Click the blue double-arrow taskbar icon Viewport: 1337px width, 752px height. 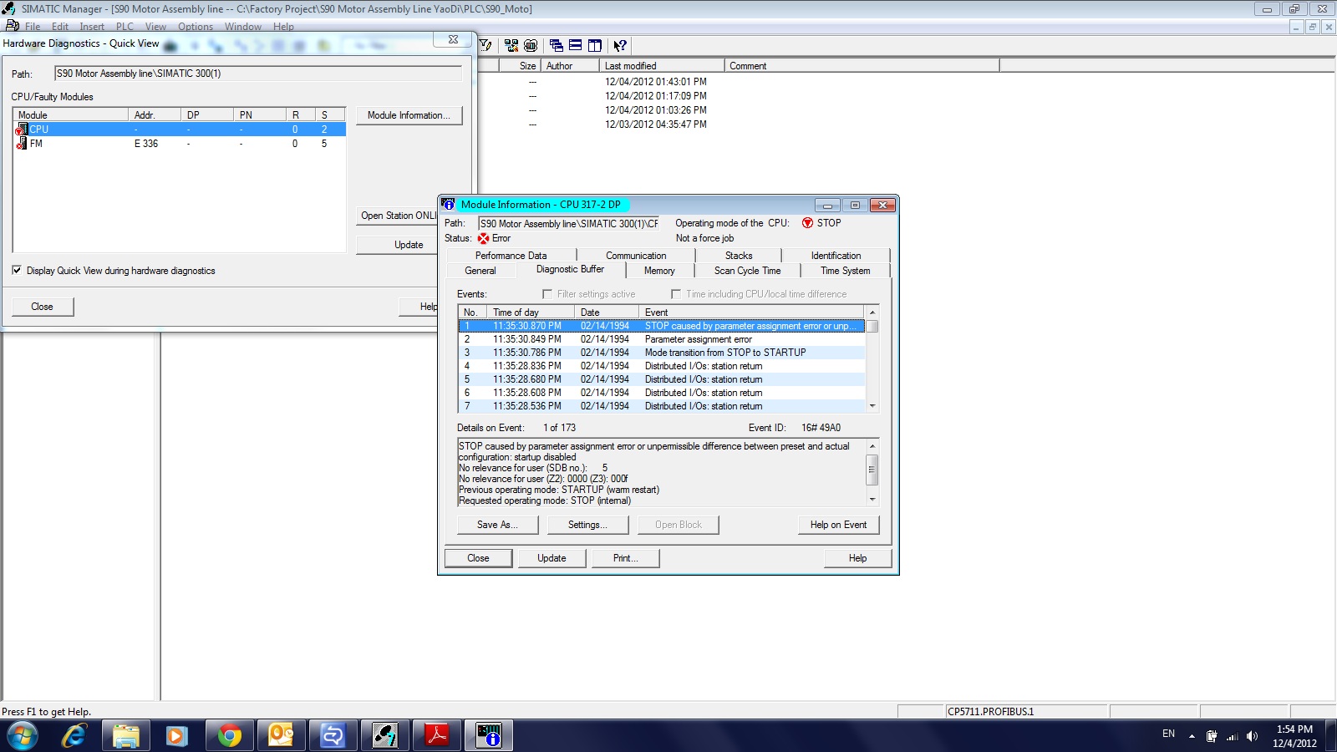(x=333, y=736)
